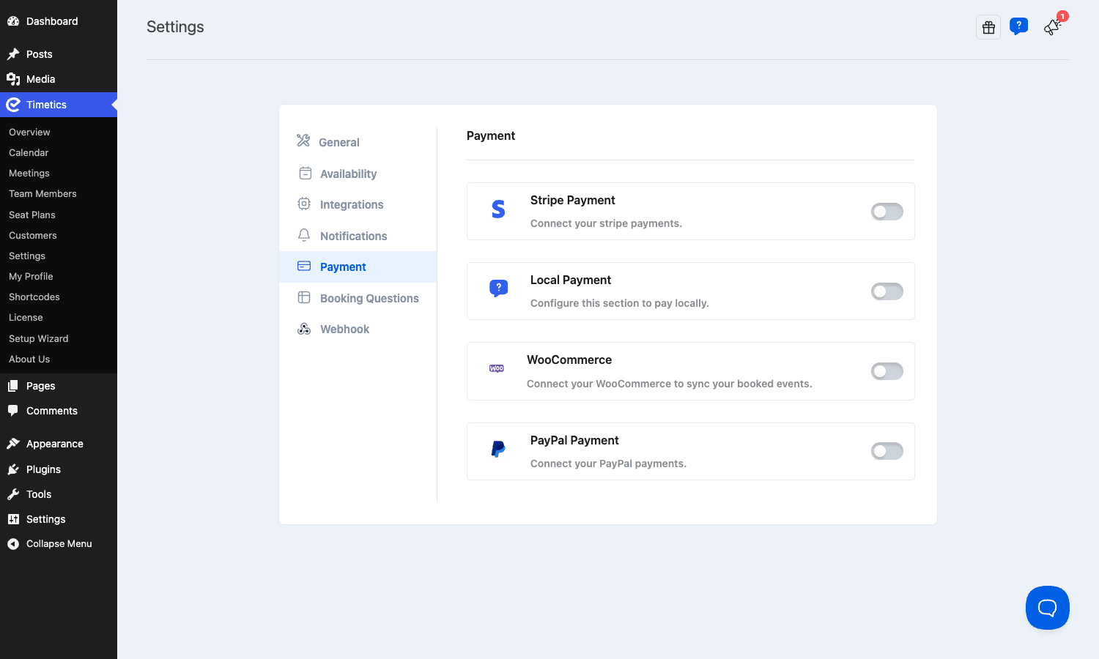
Task: Click the Timetics menu label
Action: tap(46, 105)
